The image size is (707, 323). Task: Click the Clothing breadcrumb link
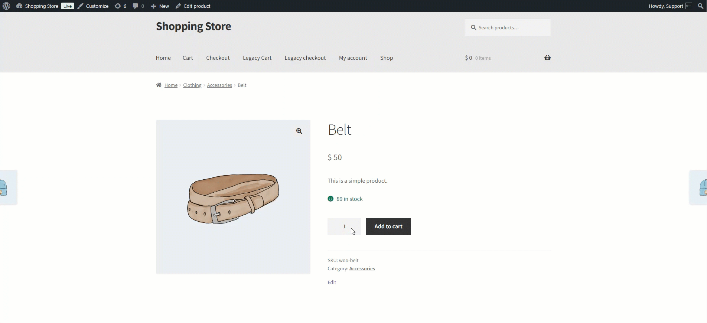[192, 85]
